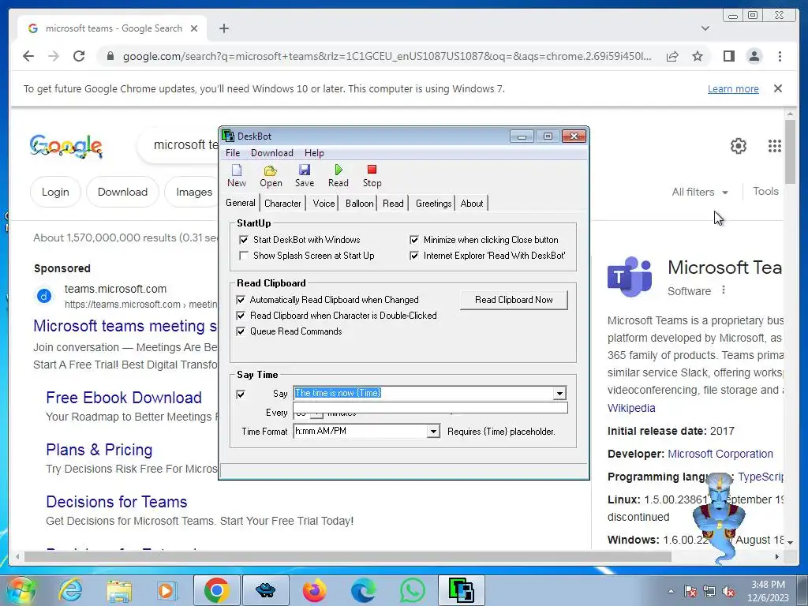The image size is (808, 606).
Task: Select the Login search filter chip
Action: 55,192
